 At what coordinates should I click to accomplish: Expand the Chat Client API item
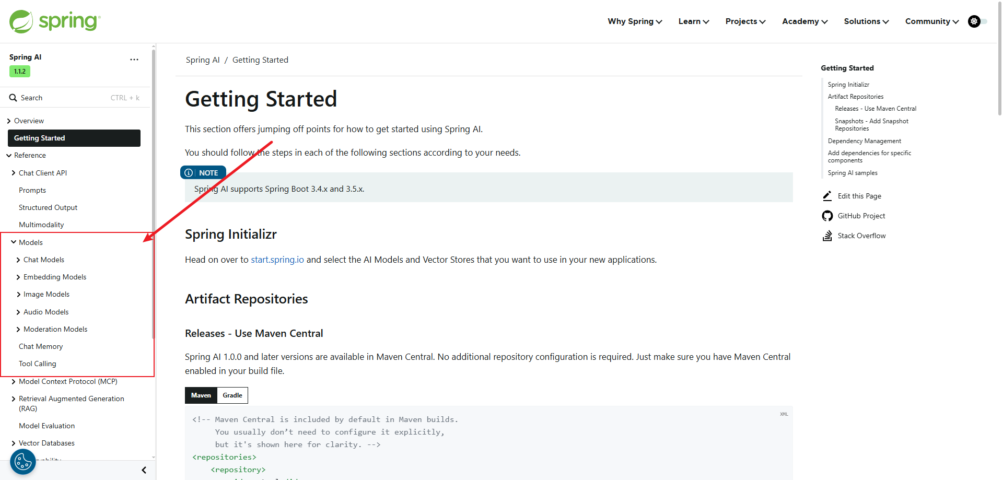[14, 173]
